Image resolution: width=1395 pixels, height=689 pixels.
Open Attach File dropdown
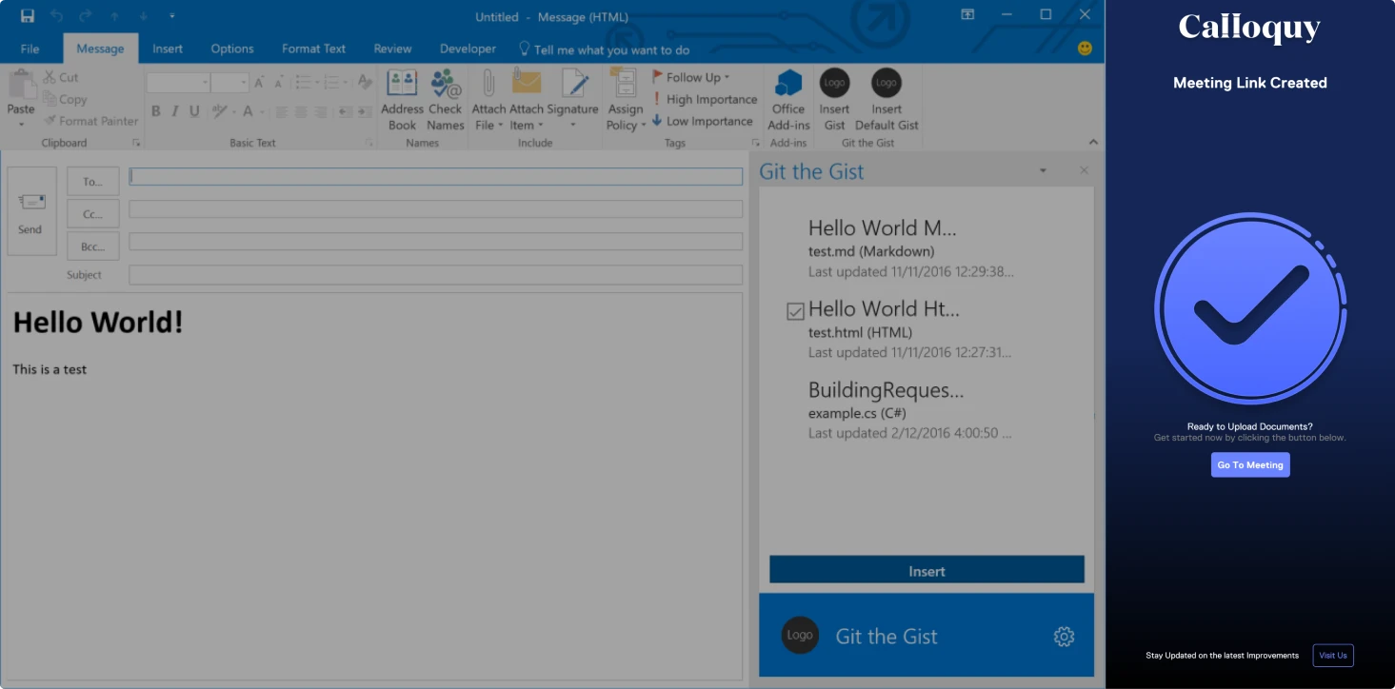tap(488, 100)
